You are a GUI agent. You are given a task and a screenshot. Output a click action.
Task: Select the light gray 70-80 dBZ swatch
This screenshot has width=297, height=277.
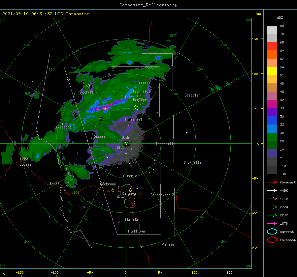272,30
